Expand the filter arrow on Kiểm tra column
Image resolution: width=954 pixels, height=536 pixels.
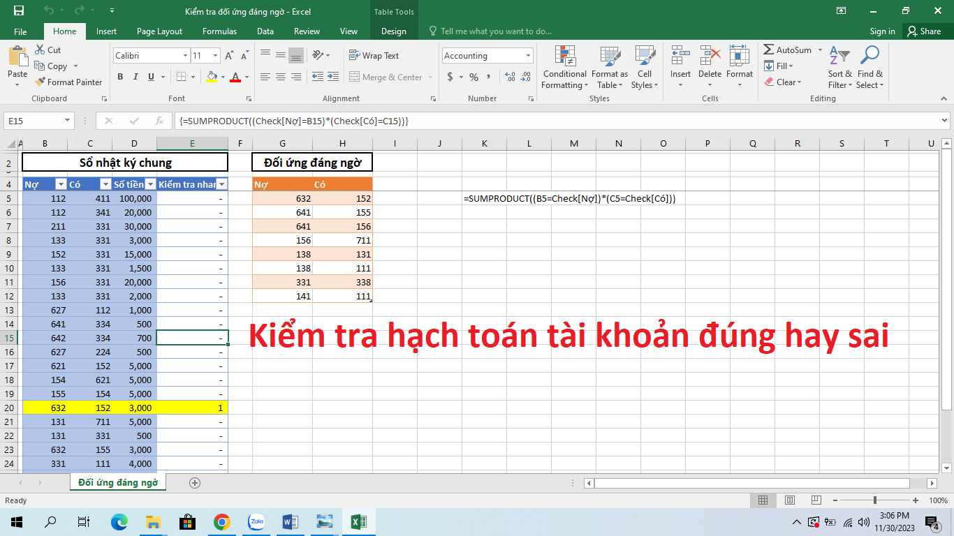(222, 183)
